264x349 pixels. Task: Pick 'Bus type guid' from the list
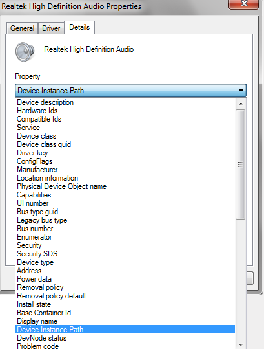click(x=125, y=212)
